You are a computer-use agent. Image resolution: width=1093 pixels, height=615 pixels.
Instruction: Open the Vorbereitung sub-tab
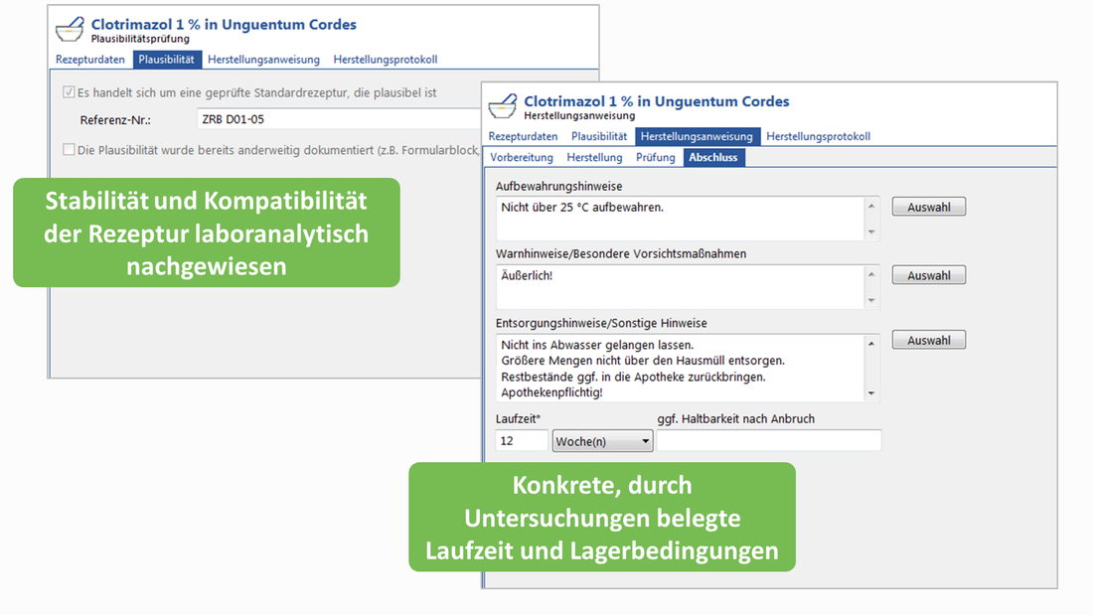[x=522, y=158]
